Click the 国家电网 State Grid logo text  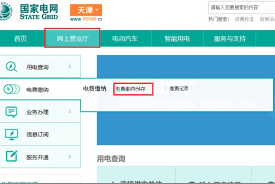click(39, 12)
